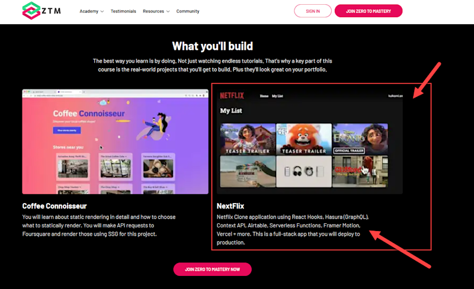Go to the Community page

pos(188,11)
